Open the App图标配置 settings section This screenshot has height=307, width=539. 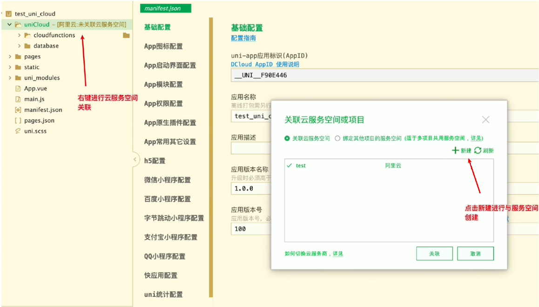click(163, 46)
